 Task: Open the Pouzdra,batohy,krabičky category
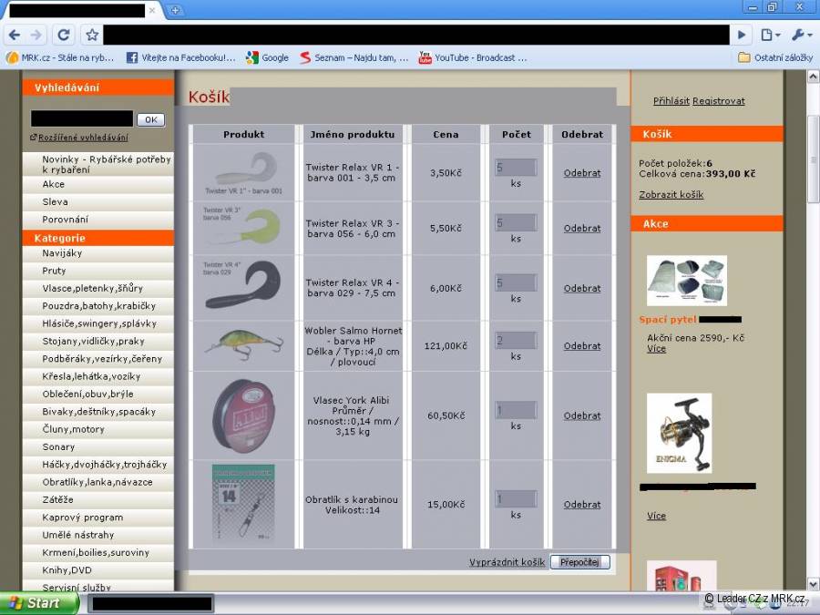98,306
